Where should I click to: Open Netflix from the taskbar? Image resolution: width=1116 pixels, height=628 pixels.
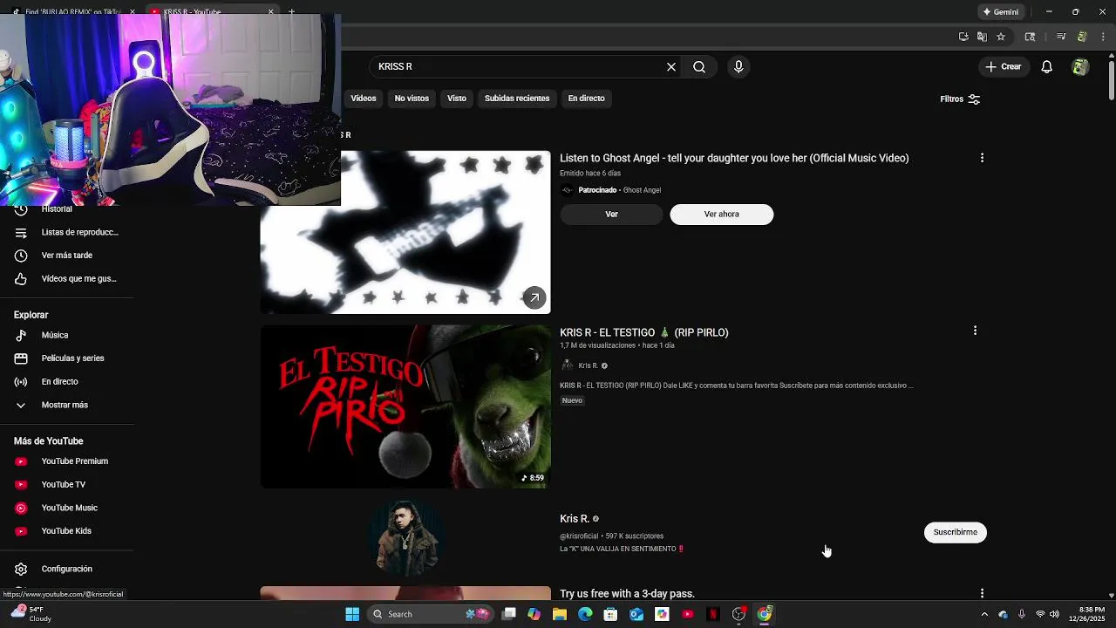[x=713, y=614]
